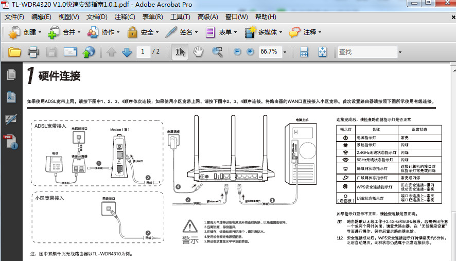Screen dimensions: 456x261
Task: Click the 警示 warning text
Action: (190, 240)
